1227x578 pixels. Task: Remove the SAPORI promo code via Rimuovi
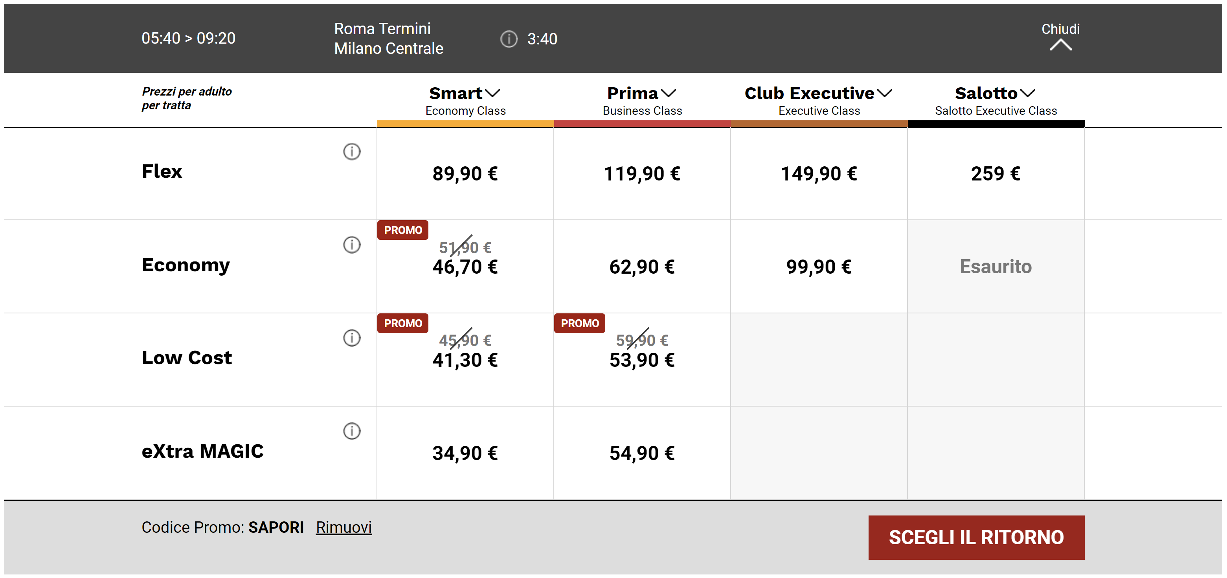343,527
